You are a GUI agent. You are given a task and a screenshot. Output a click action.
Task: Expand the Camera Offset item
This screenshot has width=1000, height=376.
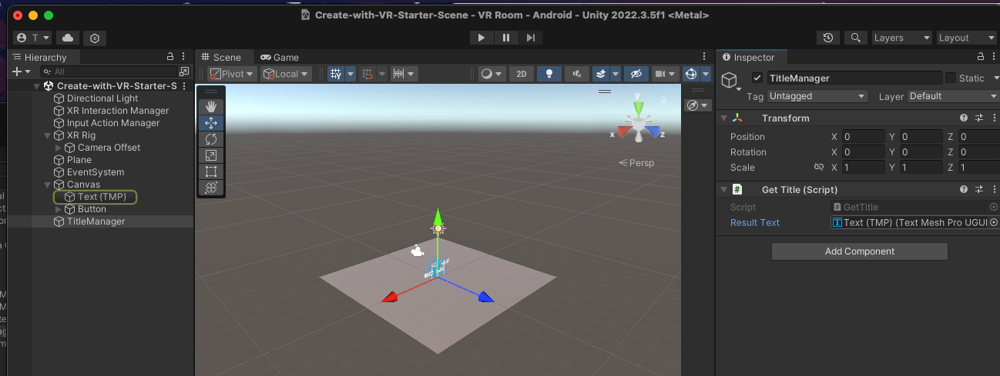tap(59, 148)
